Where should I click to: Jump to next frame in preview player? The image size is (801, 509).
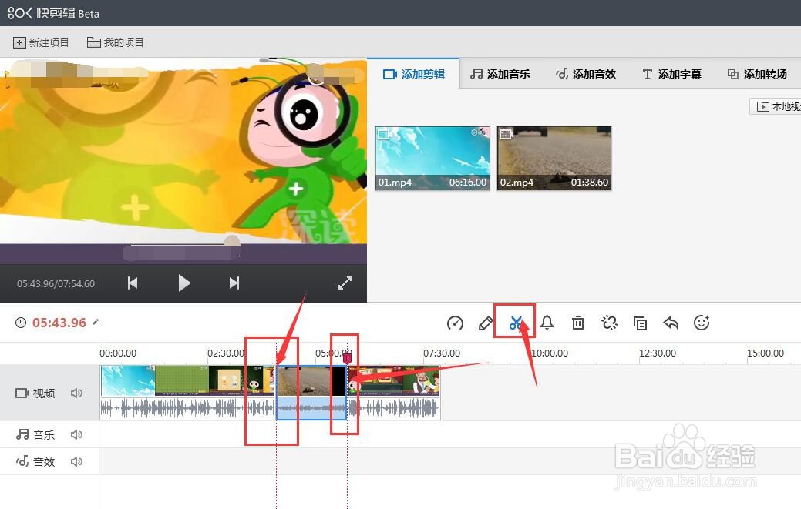234,283
